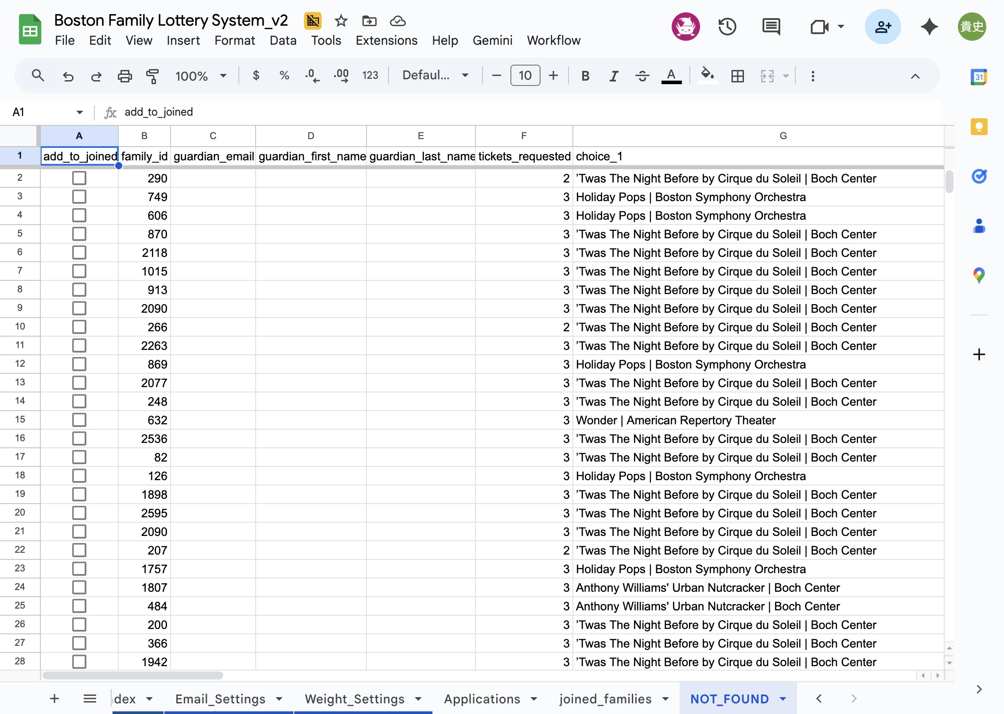
Task: Open the text color picker
Action: (671, 76)
